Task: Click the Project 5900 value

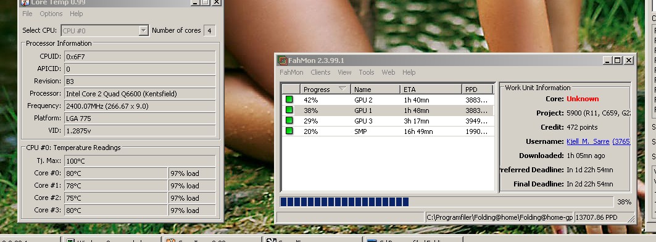Action: (x=598, y=113)
